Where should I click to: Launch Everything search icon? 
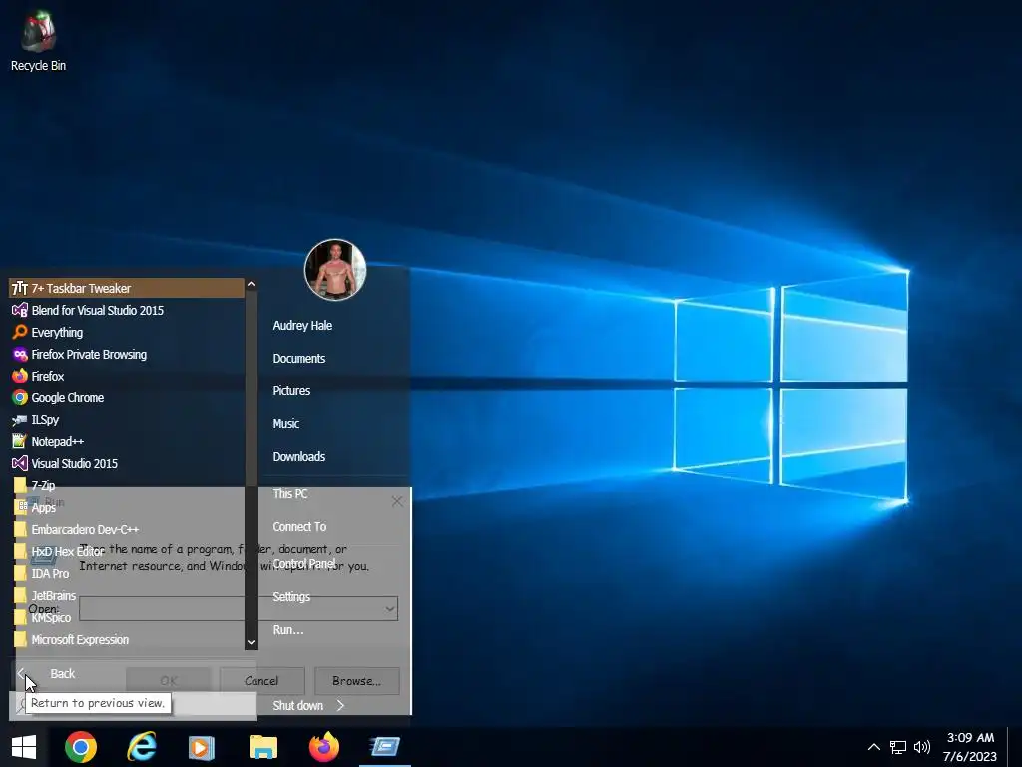(x=20, y=332)
